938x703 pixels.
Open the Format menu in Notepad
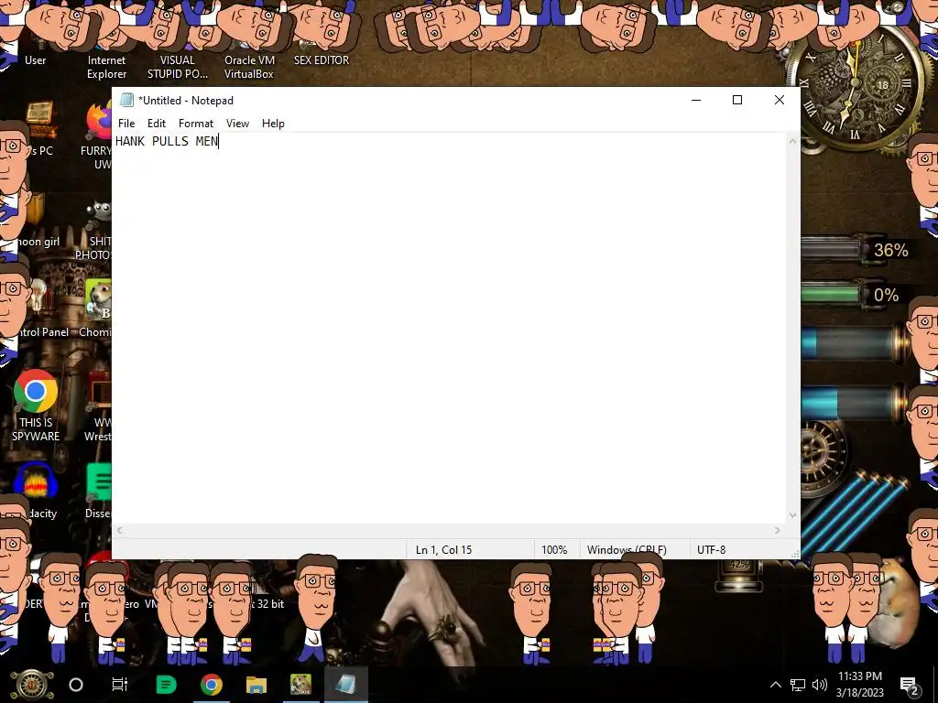coord(196,124)
